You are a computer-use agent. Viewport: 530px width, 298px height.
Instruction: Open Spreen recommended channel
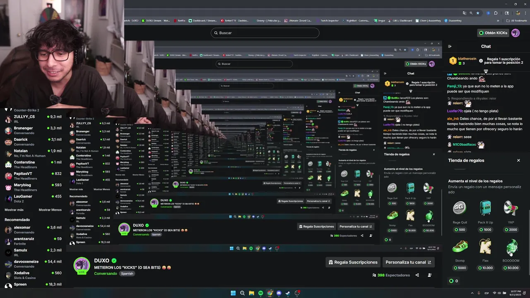(33, 286)
